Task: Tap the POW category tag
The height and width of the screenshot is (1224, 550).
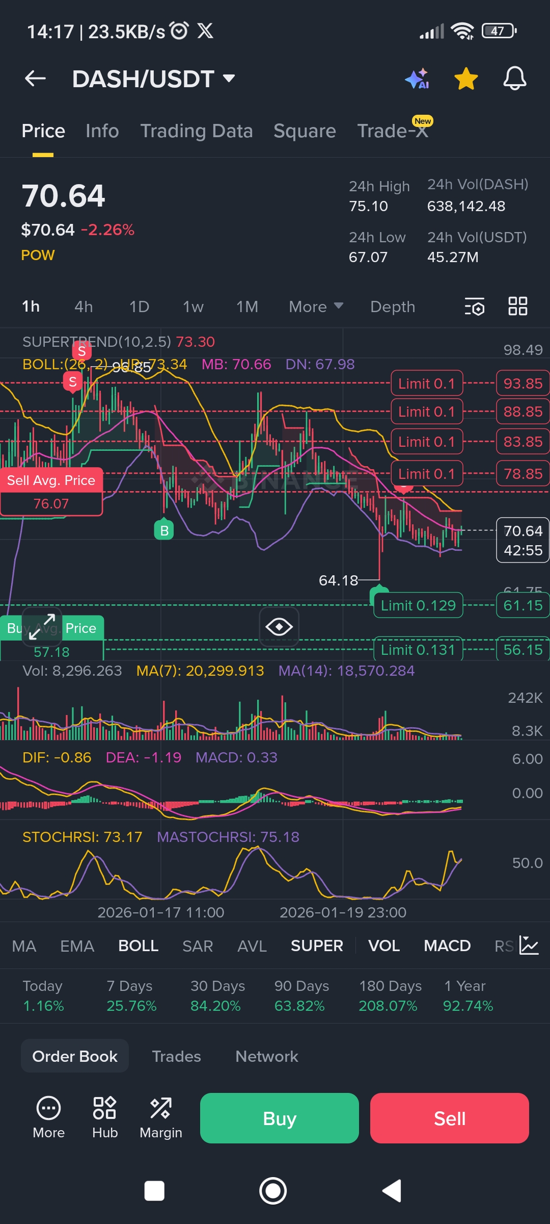Action: [38, 255]
